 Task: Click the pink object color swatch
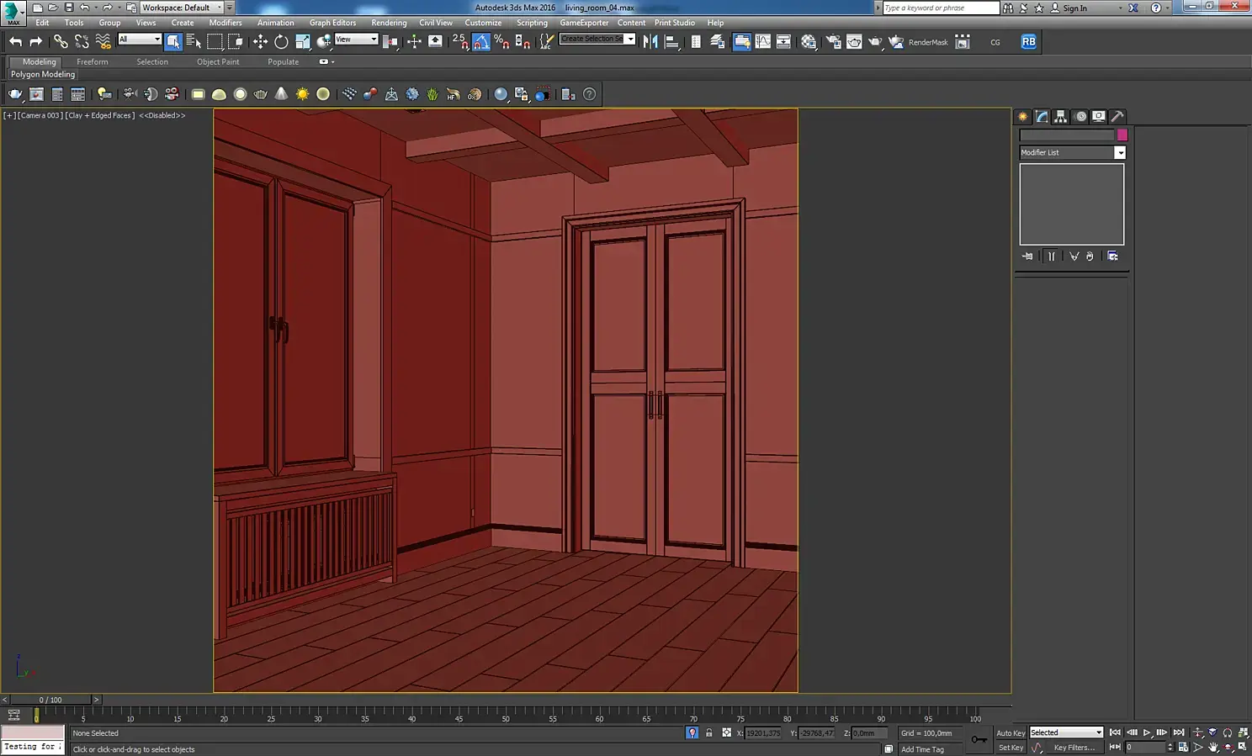click(1122, 135)
